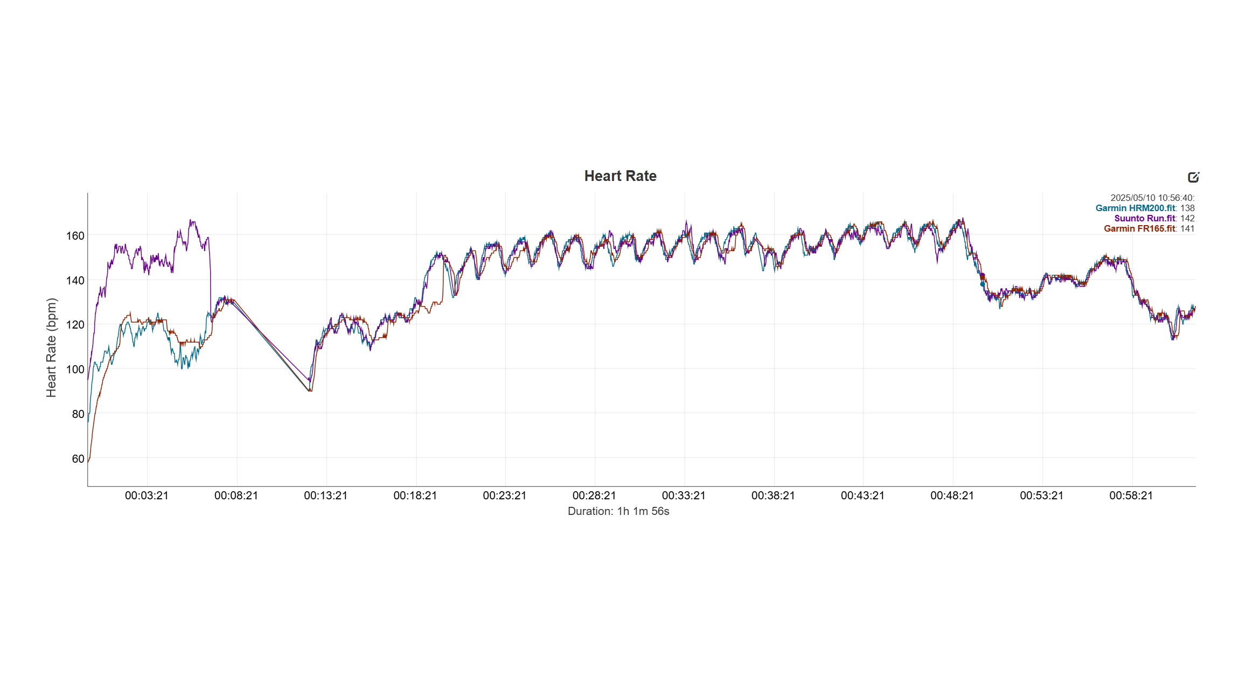The width and height of the screenshot is (1239, 697).
Task: Click the 60 bpm y-axis tick label
Action: [78, 458]
